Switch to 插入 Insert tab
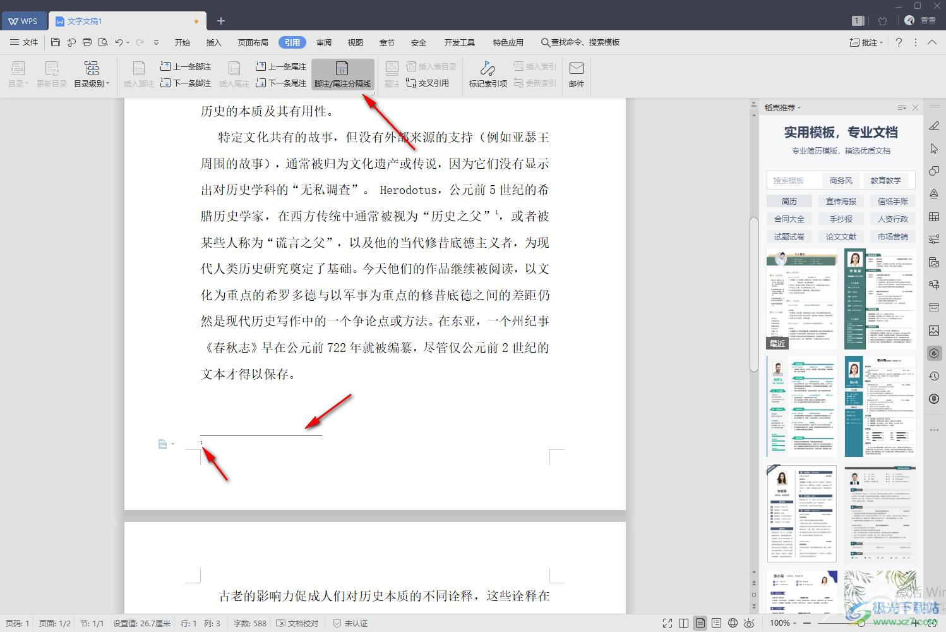946x632 pixels. (214, 42)
